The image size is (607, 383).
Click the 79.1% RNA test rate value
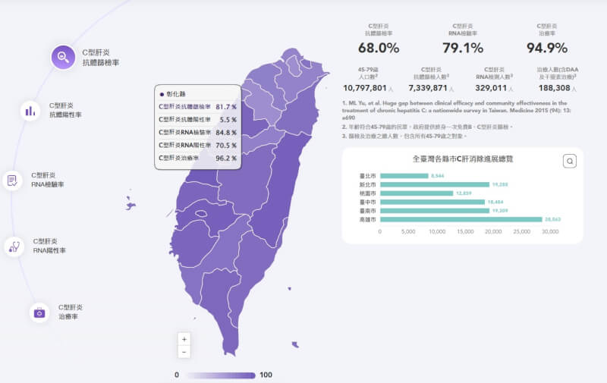click(x=463, y=48)
